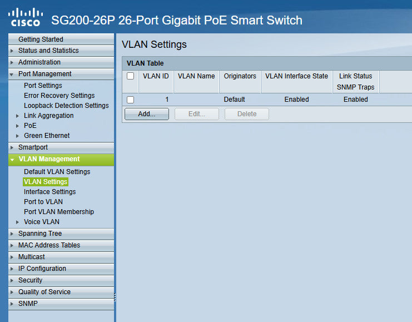Viewport: 412px width, 322px height.
Task: Open the Port to VLAN page
Action: pyautogui.click(x=43, y=202)
